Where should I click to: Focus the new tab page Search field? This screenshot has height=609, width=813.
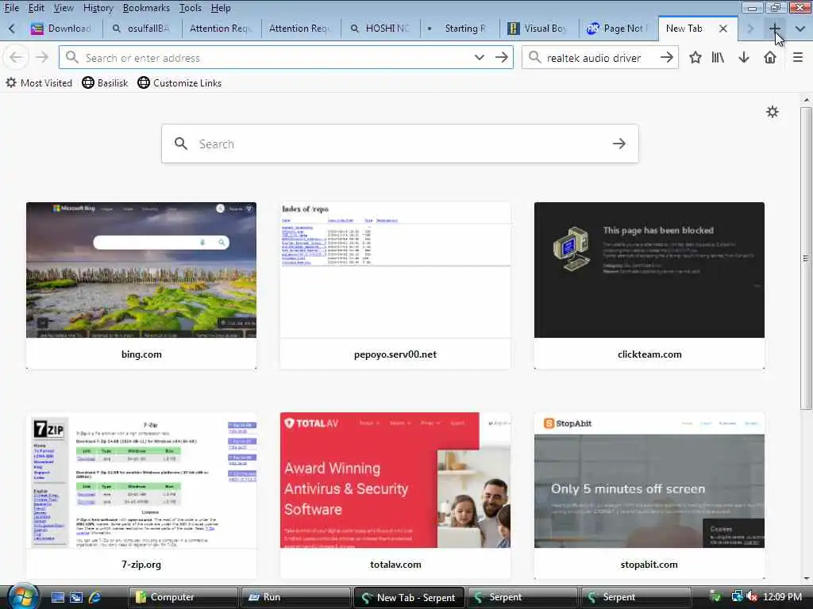click(400, 144)
